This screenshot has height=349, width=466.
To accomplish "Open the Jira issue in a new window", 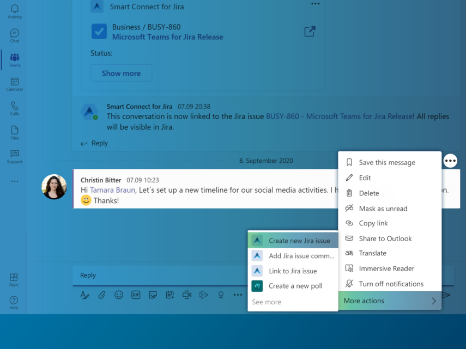I will pos(310,32).
